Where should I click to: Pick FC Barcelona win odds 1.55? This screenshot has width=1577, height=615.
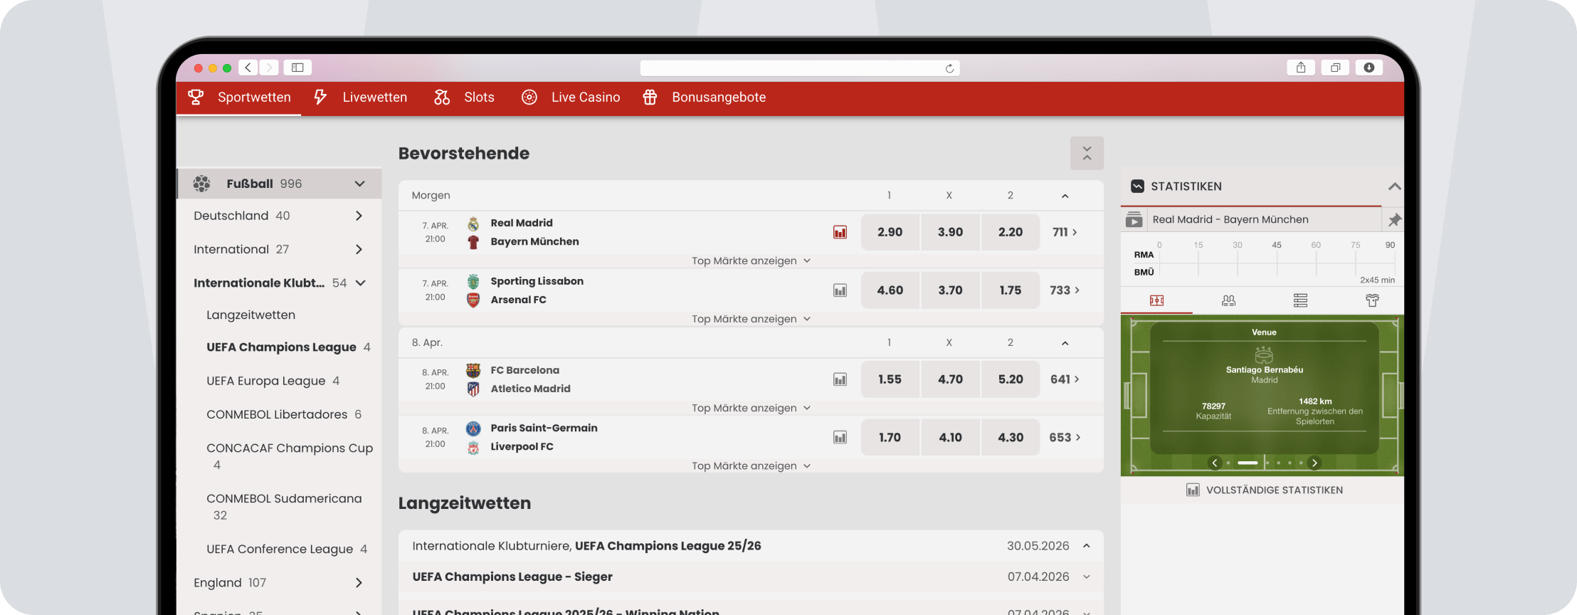click(890, 379)
